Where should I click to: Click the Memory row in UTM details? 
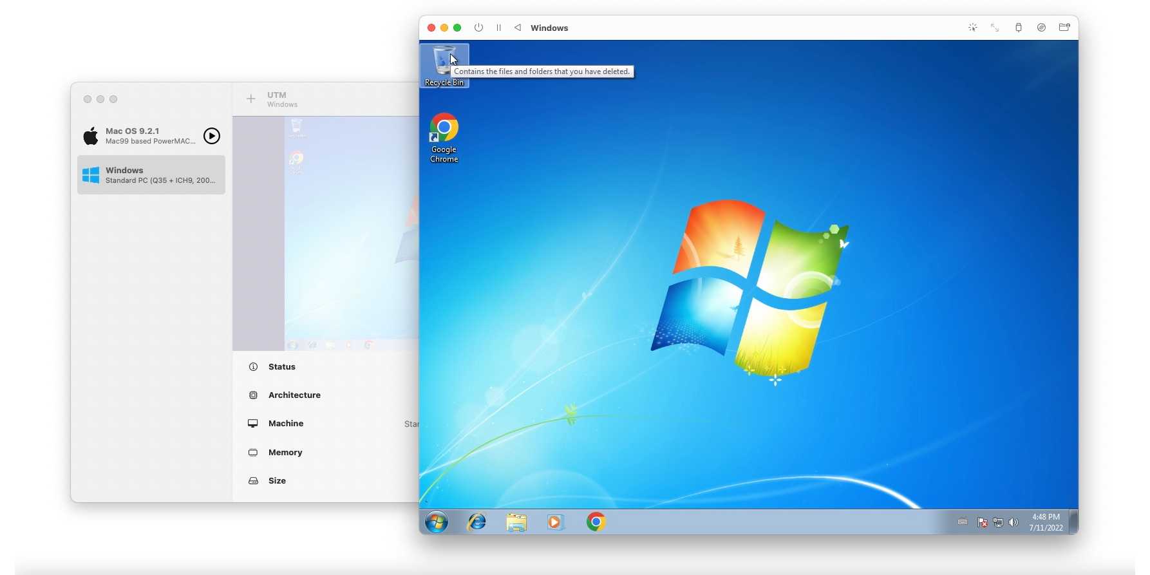[326, 452]
